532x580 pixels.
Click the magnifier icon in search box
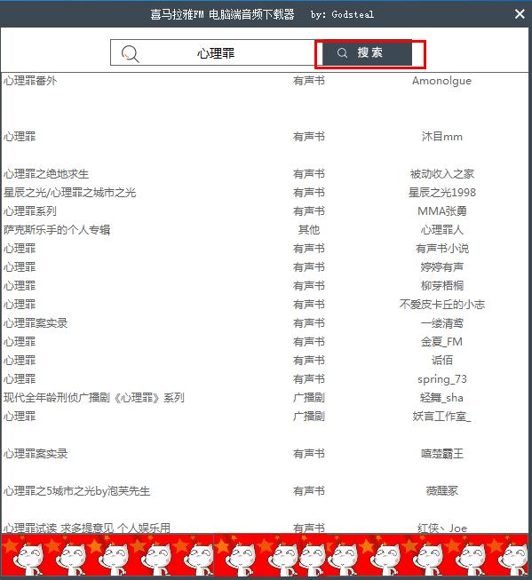[x=131, y=54]
